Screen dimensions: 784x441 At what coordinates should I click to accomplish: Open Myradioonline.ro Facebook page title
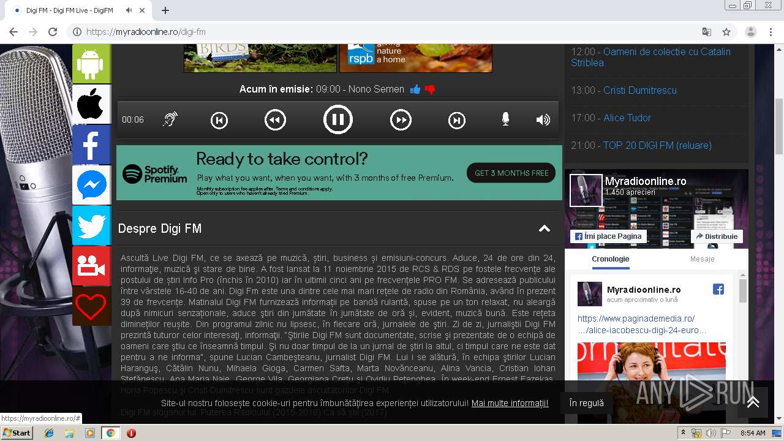pyautogui.click(x=646, y=181)
